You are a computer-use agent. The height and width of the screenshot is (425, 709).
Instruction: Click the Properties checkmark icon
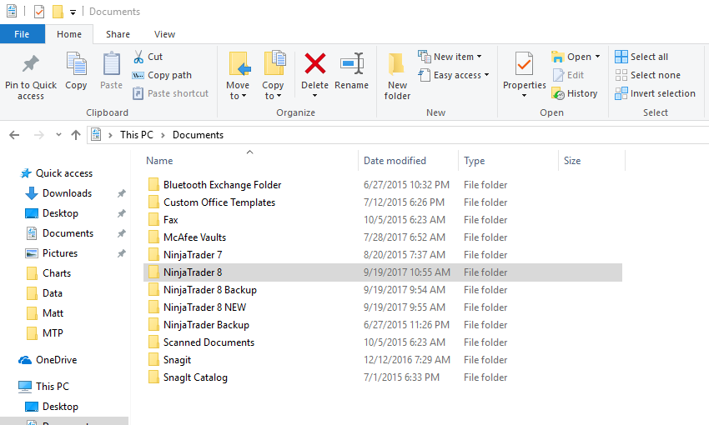coord(524,63)
